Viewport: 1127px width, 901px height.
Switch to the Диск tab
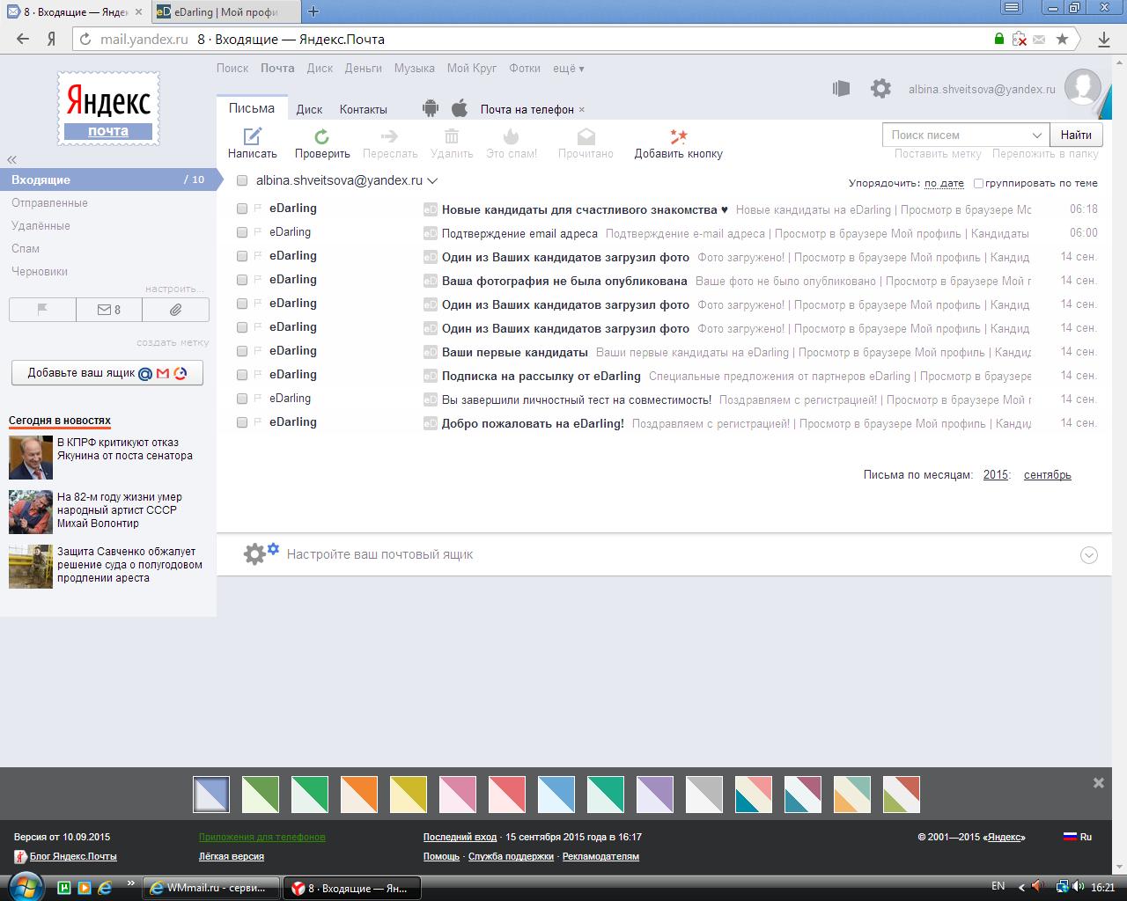(x=309, y=109)
